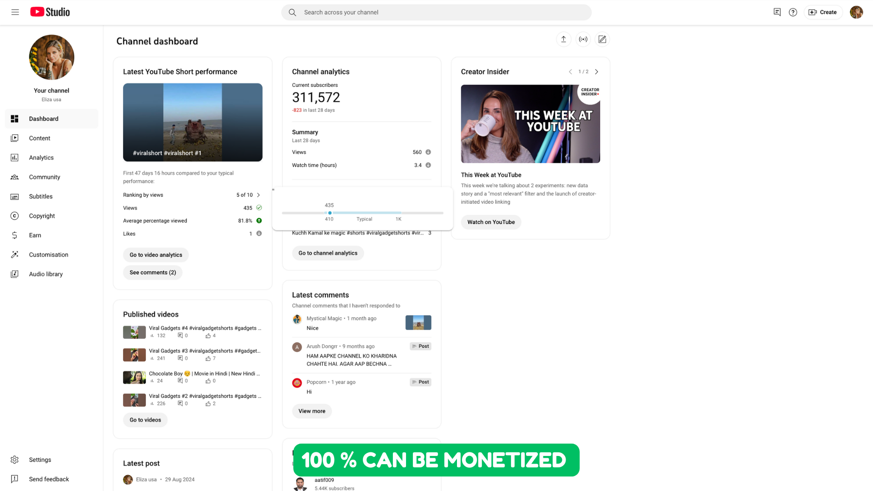Viewport: 873px width, 491px height.
Task: Open Analytics in the sidebar
Action: click(x=51, y=158)
